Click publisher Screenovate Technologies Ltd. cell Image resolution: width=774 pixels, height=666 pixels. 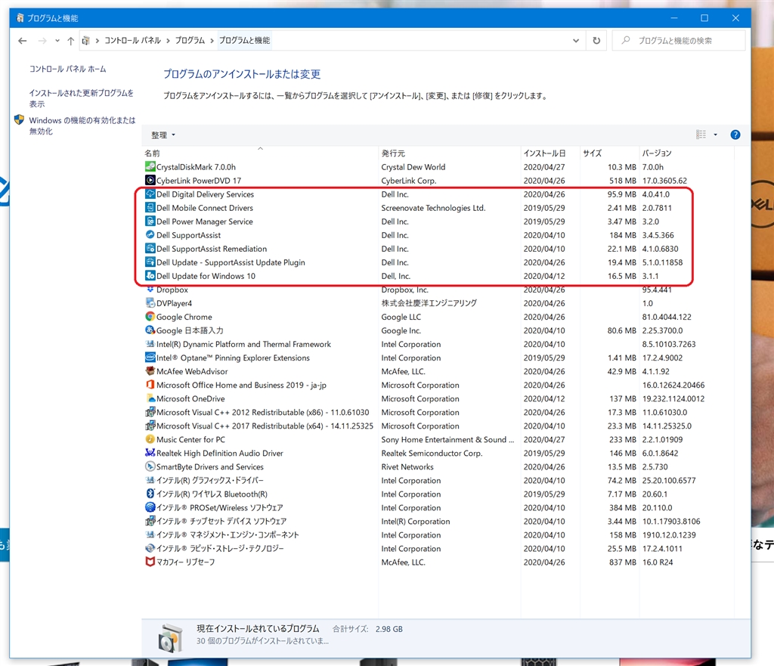pyautogui.click(x=433, y=208)
